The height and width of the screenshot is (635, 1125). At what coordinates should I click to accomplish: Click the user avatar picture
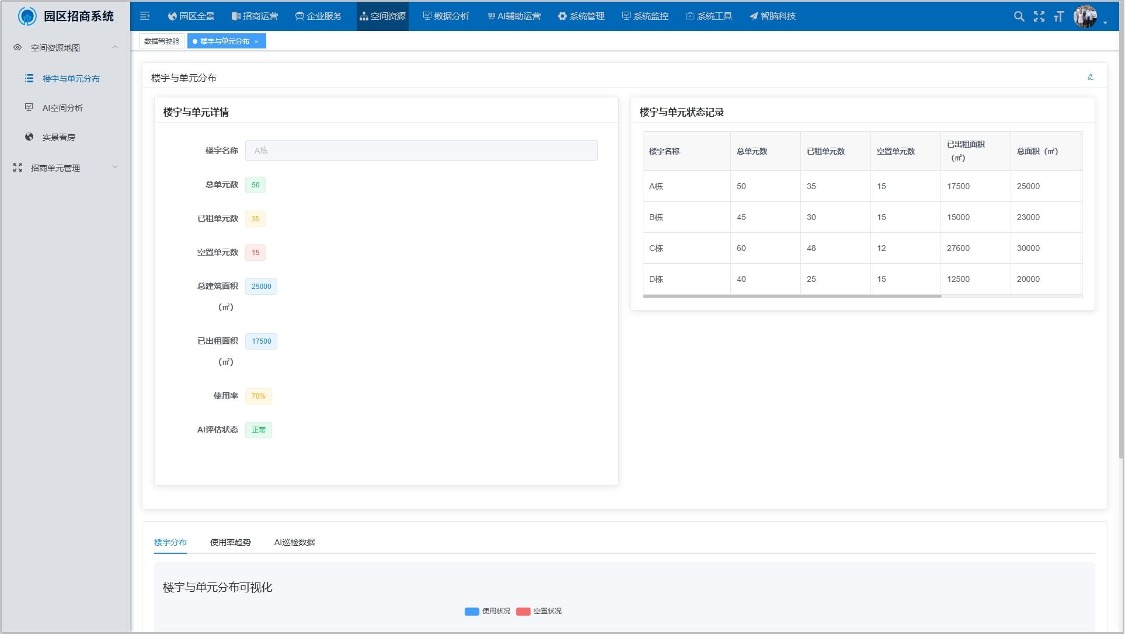click(x=1085, y=16)
